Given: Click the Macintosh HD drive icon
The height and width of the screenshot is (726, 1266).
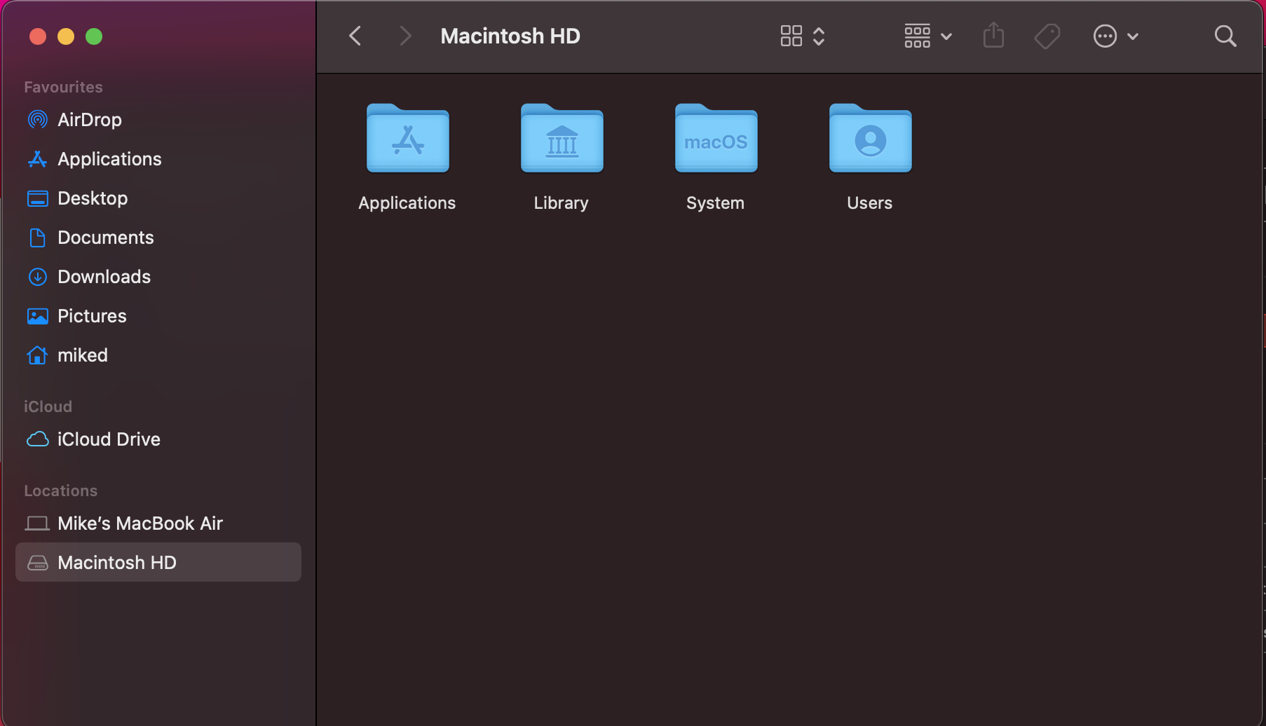Looking at the screenshot, I should tap(38, 563).
